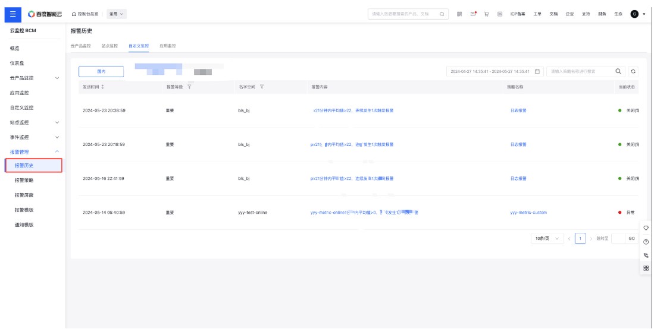Go to previous page arrow
Image resolution: width=654 pixels, height=329 pixels.
pos(569,239)
